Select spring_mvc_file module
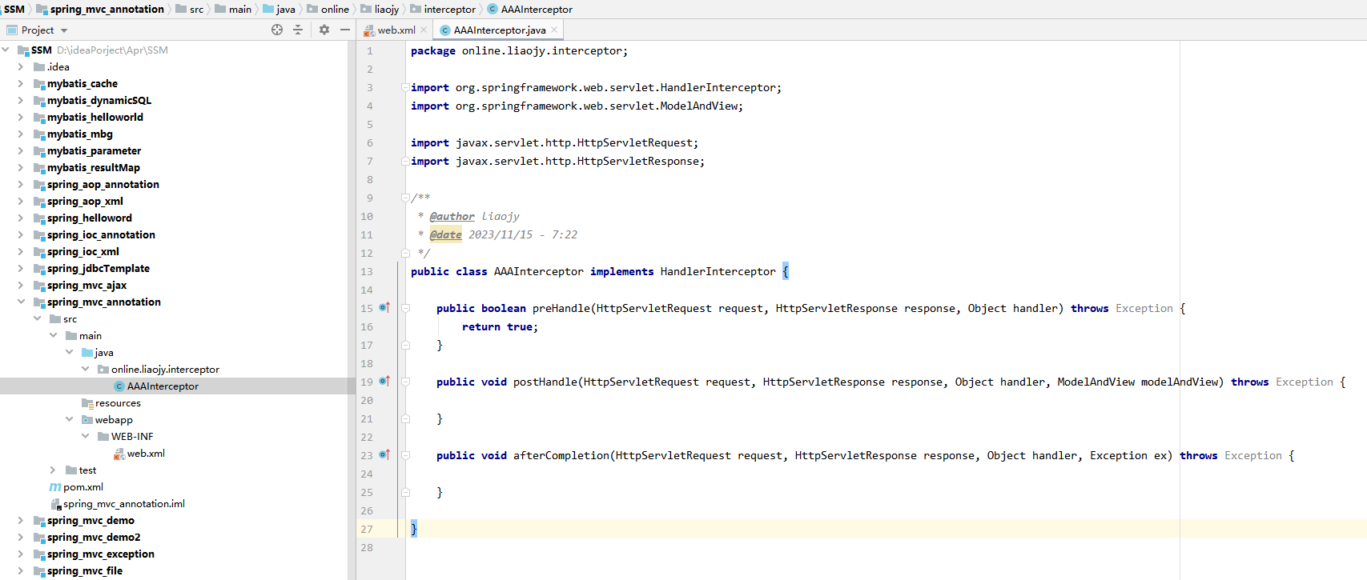Viewport: 1367px width, 580px height. [x=85, y=570]
